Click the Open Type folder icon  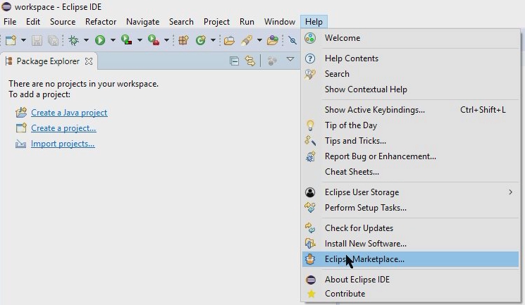(x=229, y=41)
